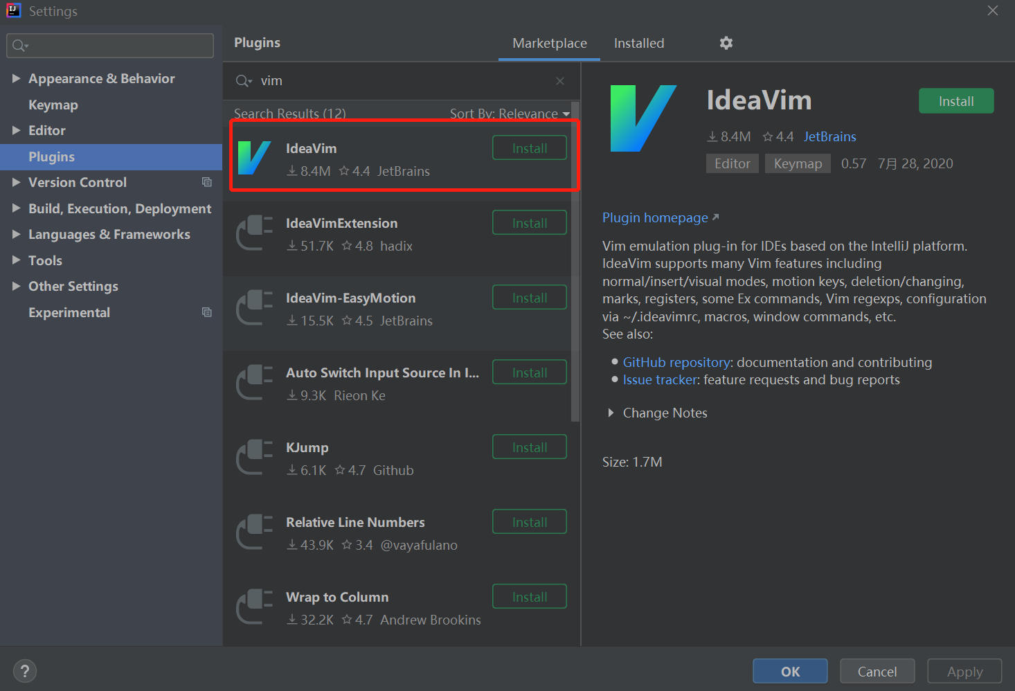This screenshot has height=691, width=1015.
Task: Click the KJump plugin icon
Action: coord(254,457)
